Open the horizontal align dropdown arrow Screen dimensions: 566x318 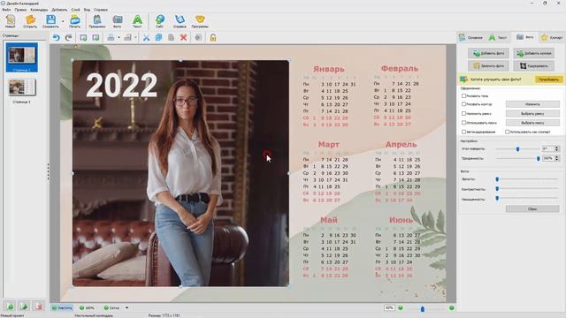[119, 37]
